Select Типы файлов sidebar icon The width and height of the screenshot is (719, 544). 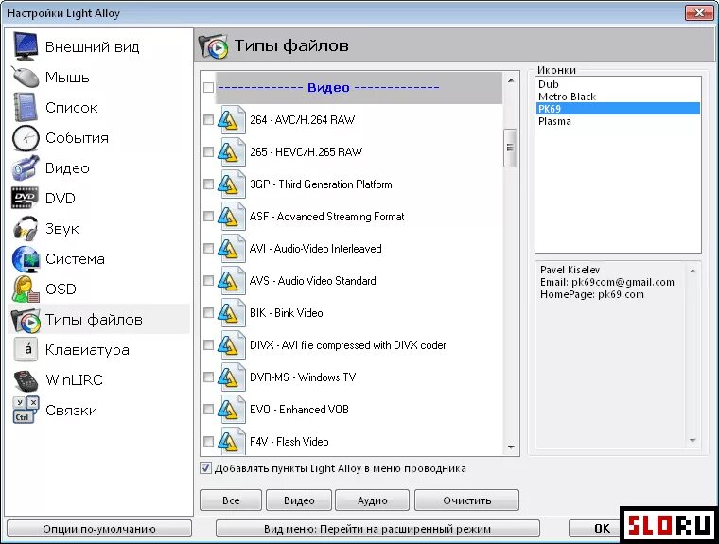26,320
